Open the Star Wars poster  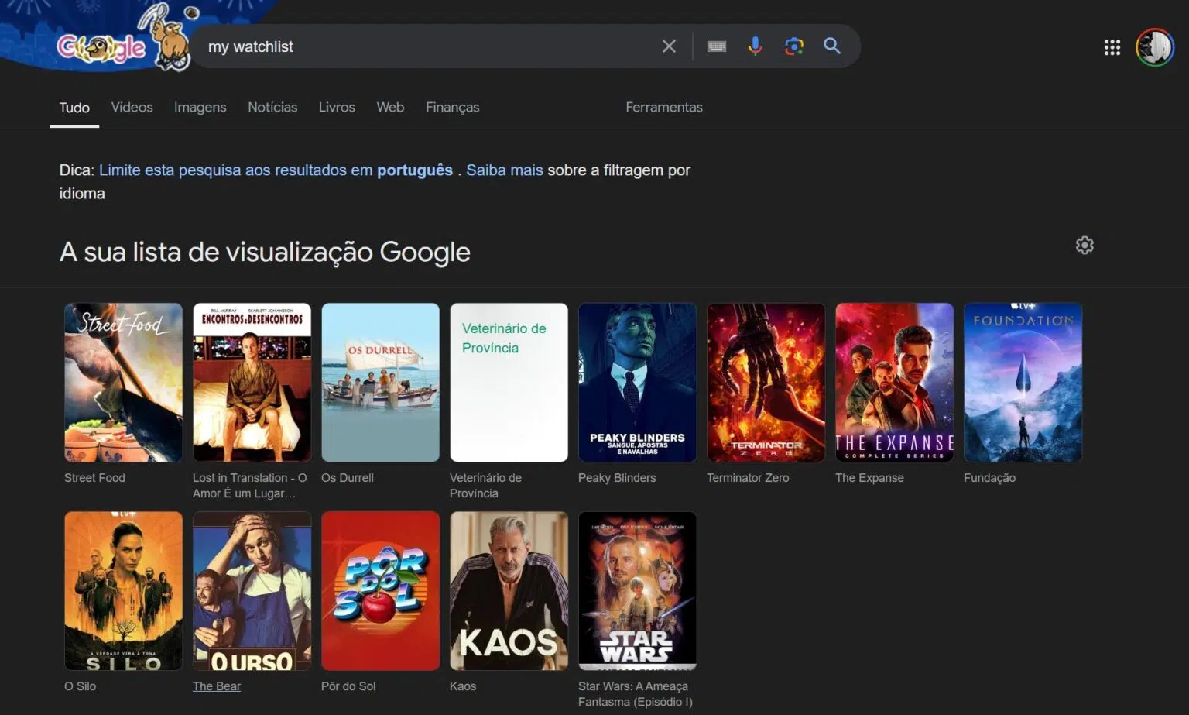click(638, 591)
